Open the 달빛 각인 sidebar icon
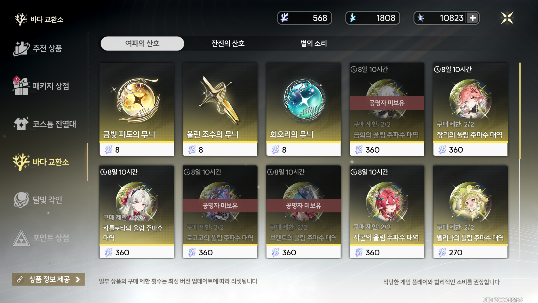The width and height of the screenshot is (538, 303). [x=21, y=199]
